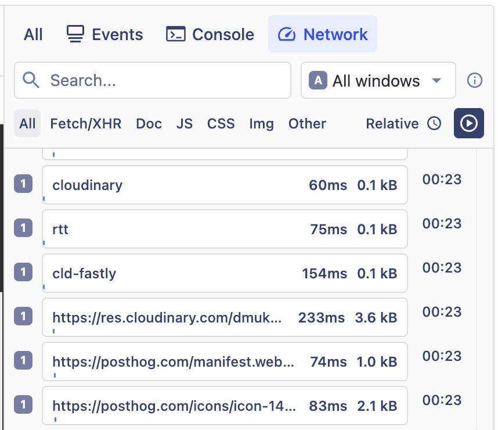Viewport: 498px width, 430px height.
Task: Click the 00:23 timestamp for cld-fastly
Action: coord(442,268)
